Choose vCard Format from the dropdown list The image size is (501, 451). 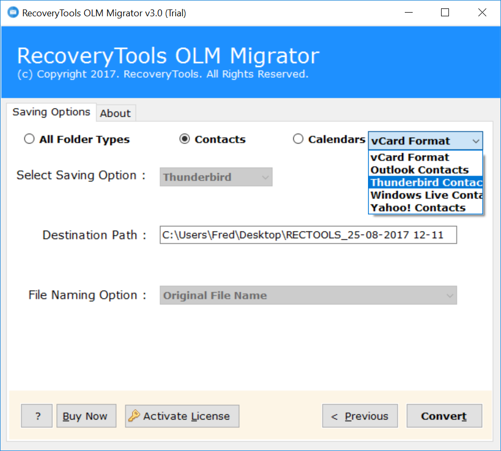coord(425,157)
